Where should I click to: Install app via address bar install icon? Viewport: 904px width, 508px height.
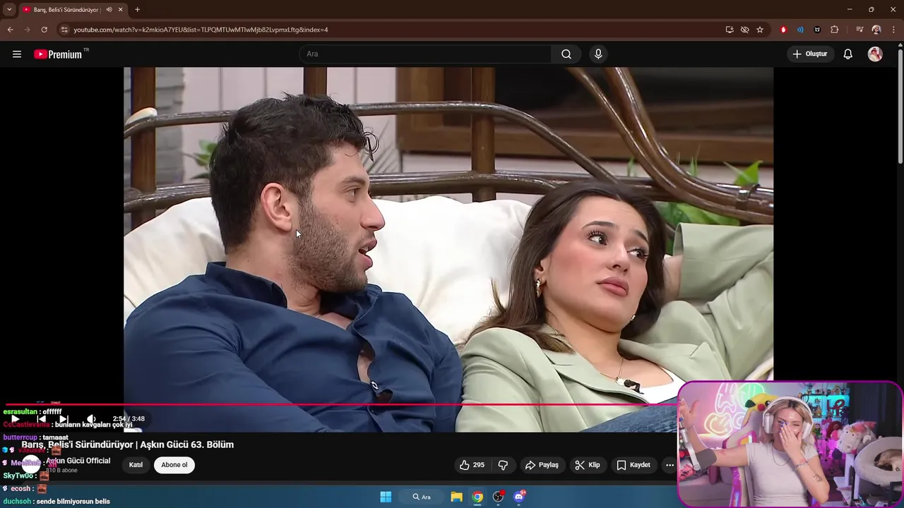coord(730,30)
